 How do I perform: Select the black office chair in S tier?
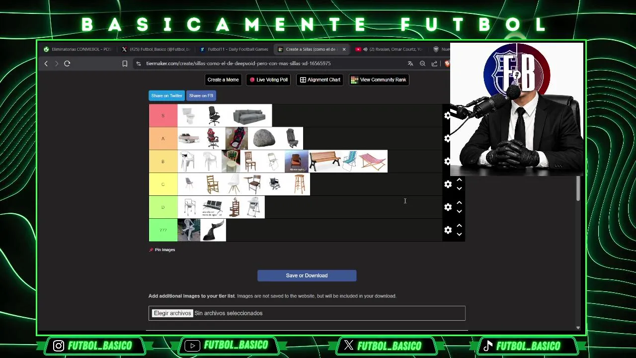pyautogui.click(x=214, y=116)
